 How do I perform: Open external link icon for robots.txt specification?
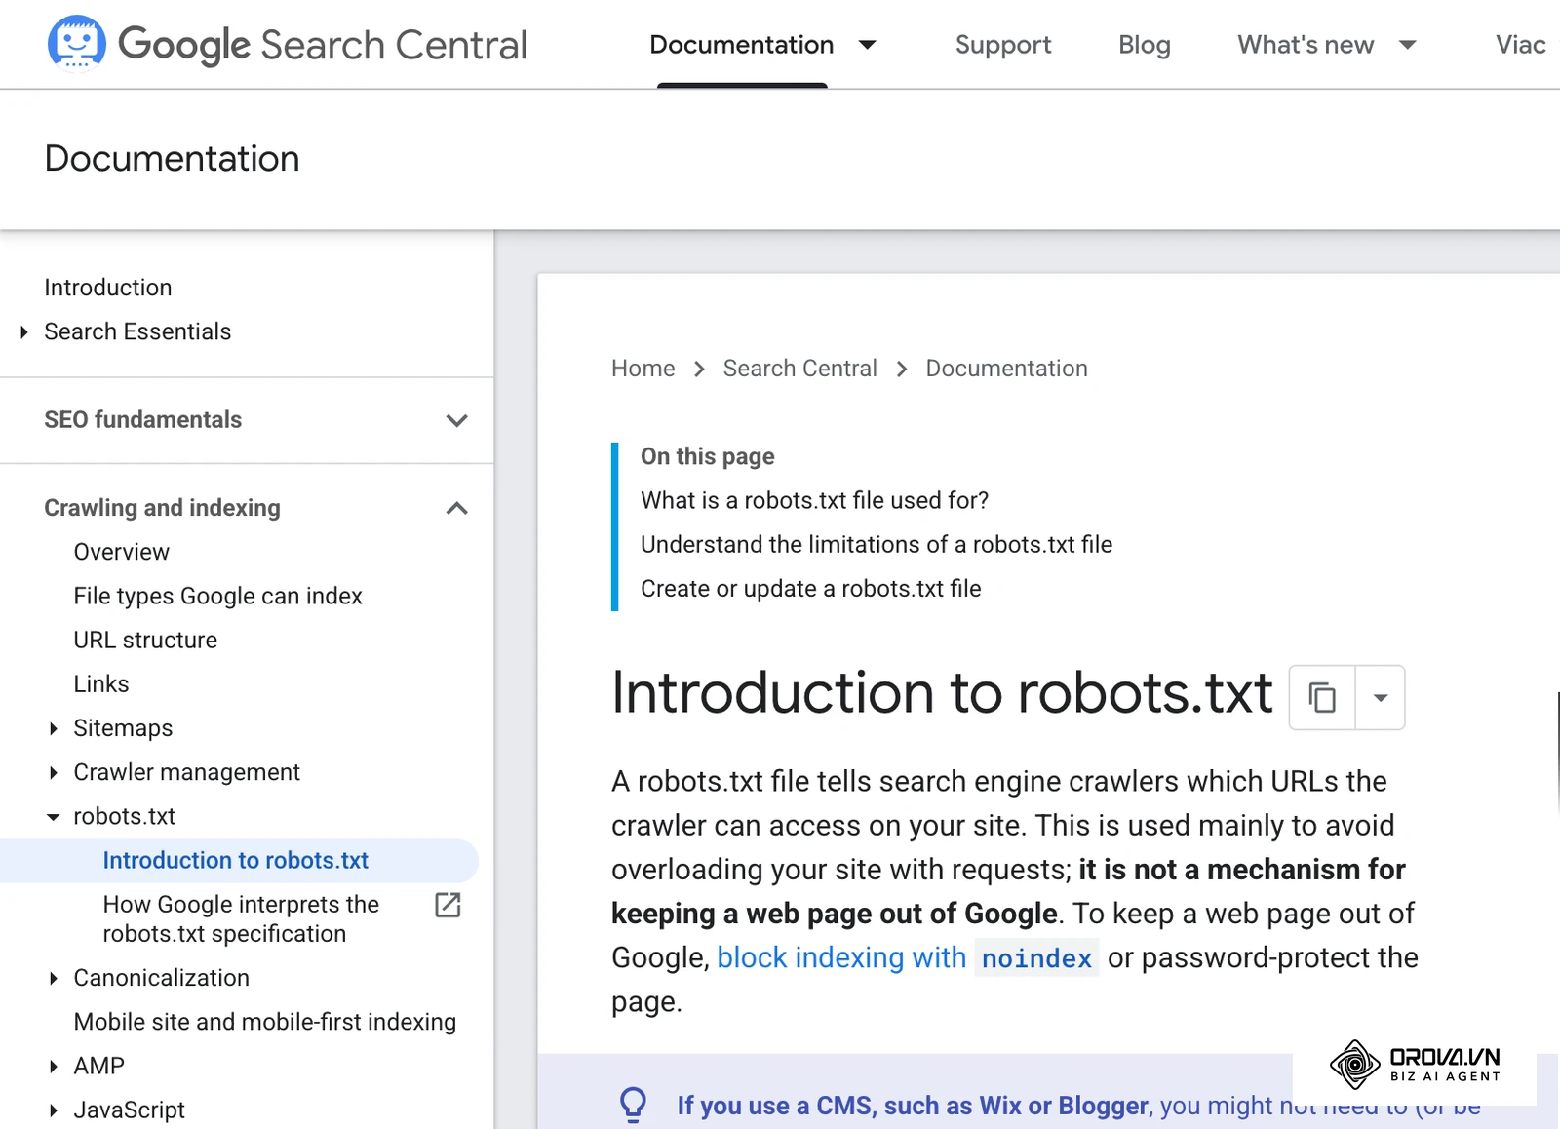coord(448,905)
